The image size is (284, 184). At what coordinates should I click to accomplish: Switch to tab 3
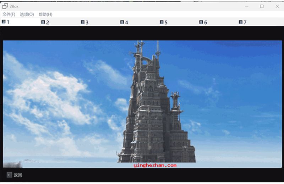click(x=99, y=22)
